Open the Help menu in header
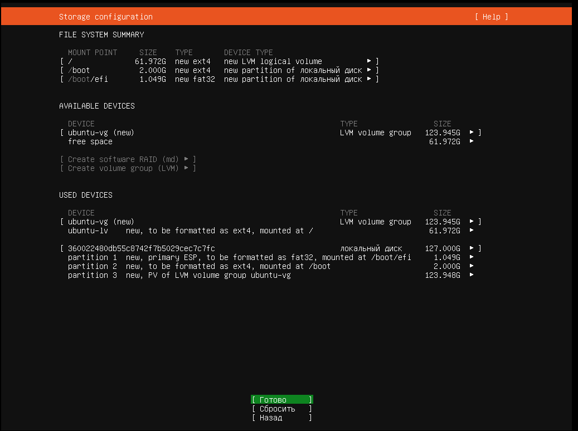This screenshot has height=431, width=578. point(491,17)
